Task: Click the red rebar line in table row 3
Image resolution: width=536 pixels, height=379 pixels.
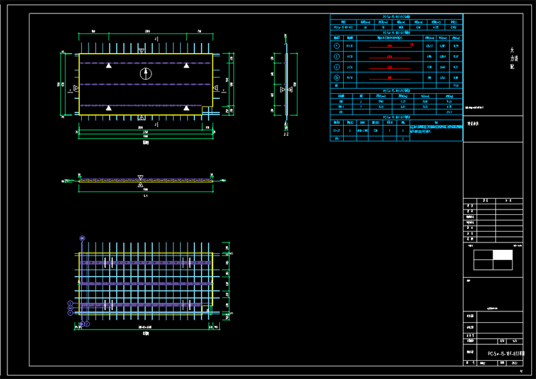Action: 390,68
